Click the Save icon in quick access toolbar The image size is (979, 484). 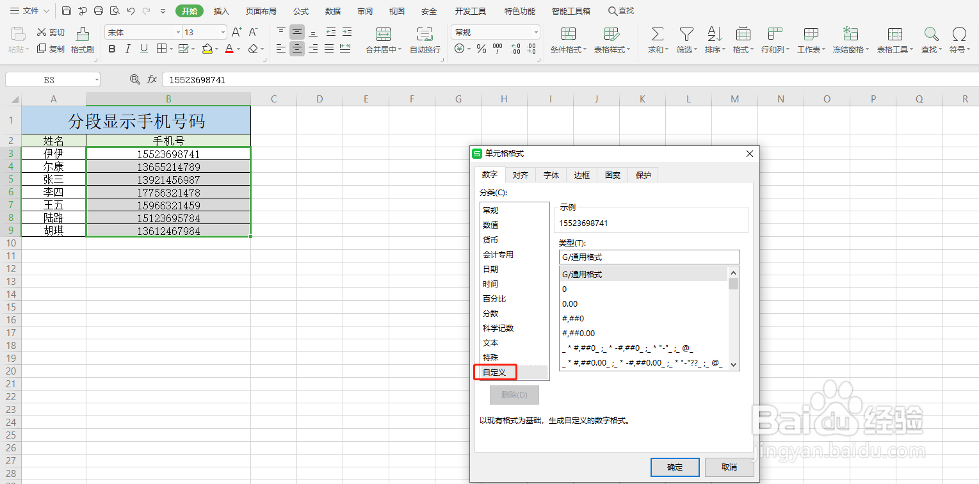(x=67, y=11)
